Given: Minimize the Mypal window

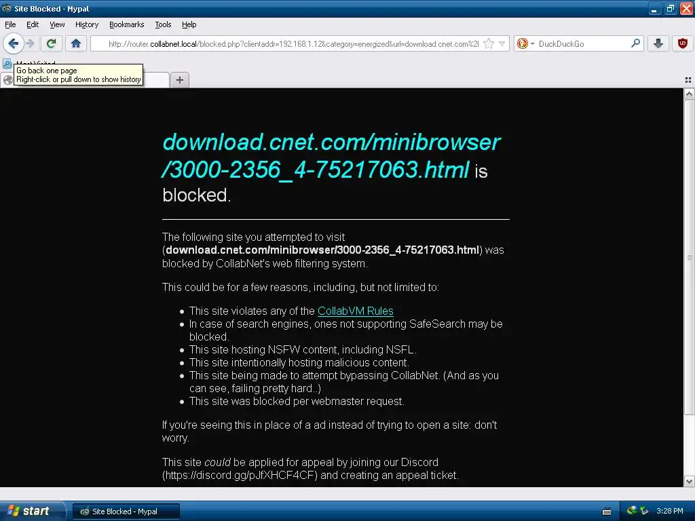Looking at the screenshot, I should click(654, 8).
